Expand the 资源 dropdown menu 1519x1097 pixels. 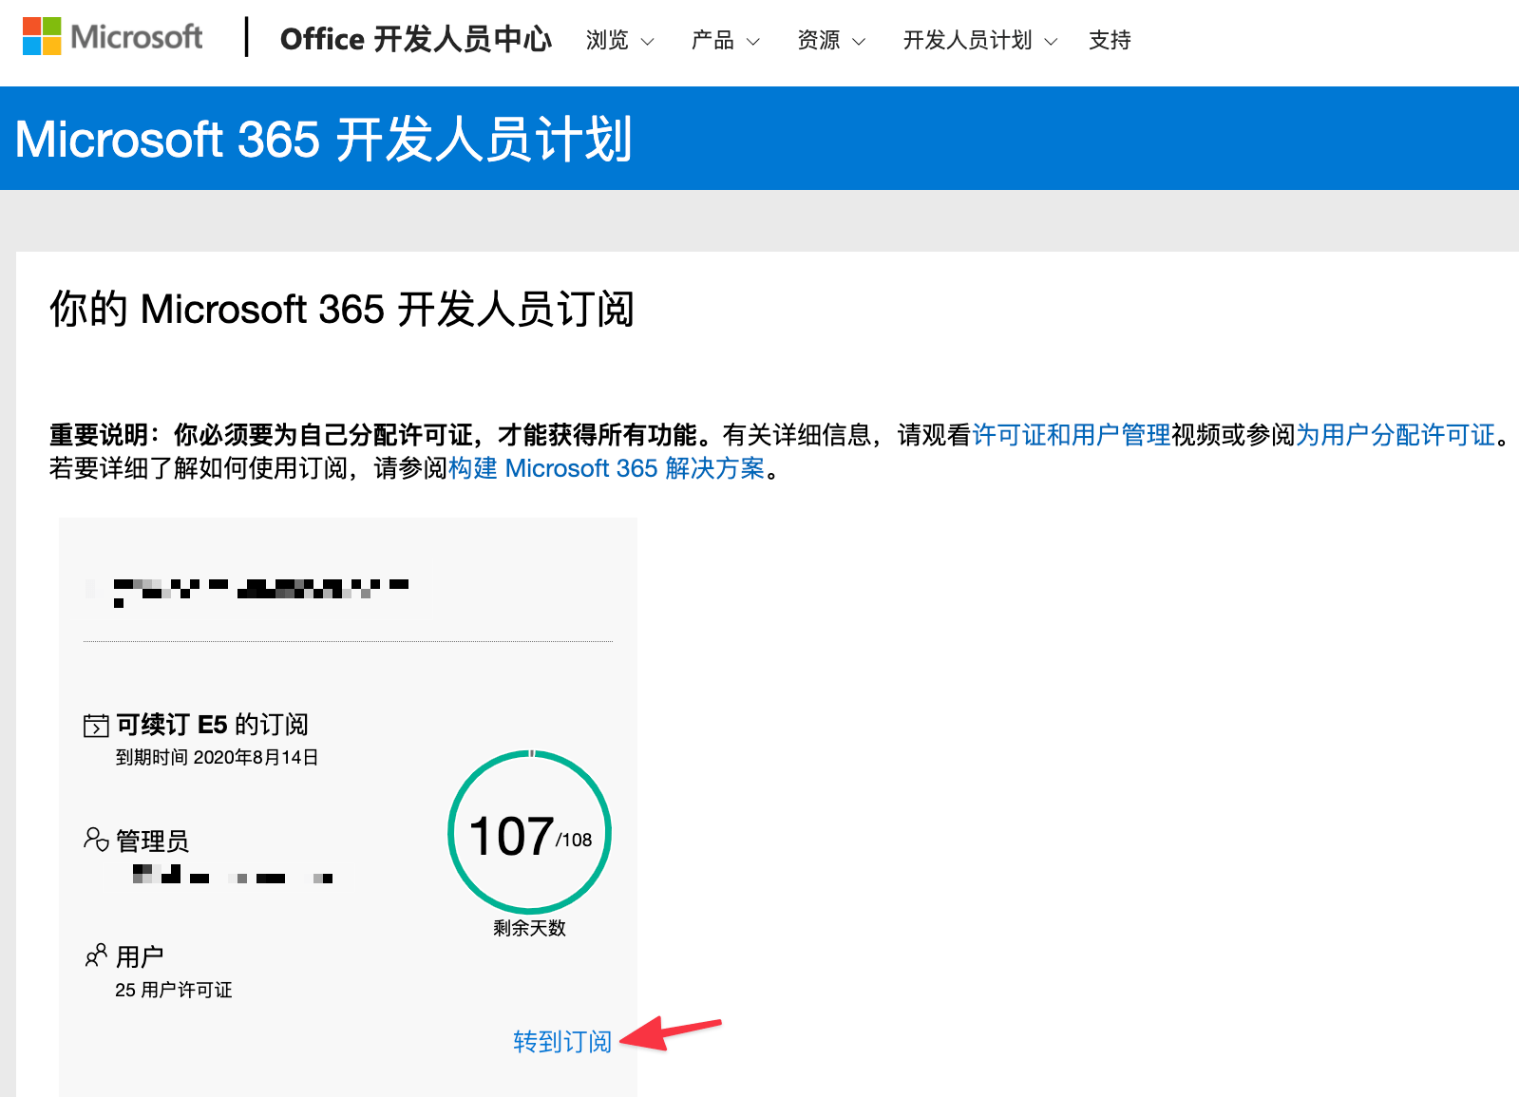[831, 40]
